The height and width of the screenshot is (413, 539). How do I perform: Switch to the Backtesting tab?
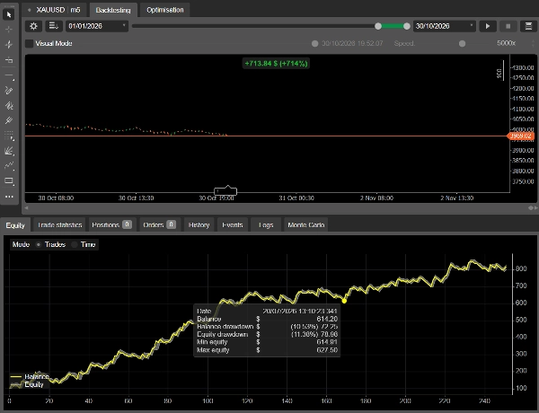pos(113,10)
